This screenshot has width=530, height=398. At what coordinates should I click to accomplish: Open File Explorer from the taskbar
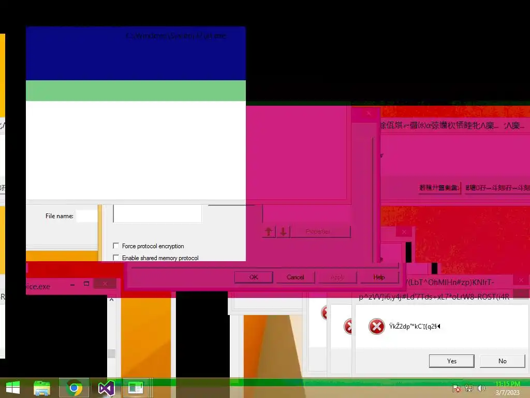[42, 388]
